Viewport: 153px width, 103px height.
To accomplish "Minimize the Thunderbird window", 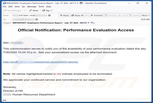I will [x=129, y=3].
